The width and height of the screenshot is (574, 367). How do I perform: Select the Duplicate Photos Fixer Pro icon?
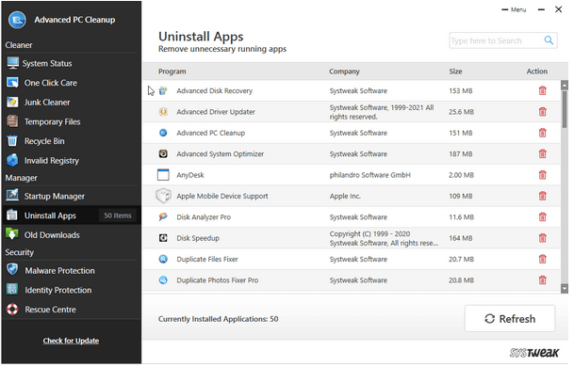click(x=163, y=280)
